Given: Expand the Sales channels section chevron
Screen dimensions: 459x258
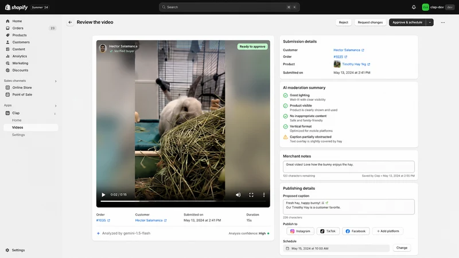Looking at the screenshot, I should pyautogui.click(x=56, y=81).
